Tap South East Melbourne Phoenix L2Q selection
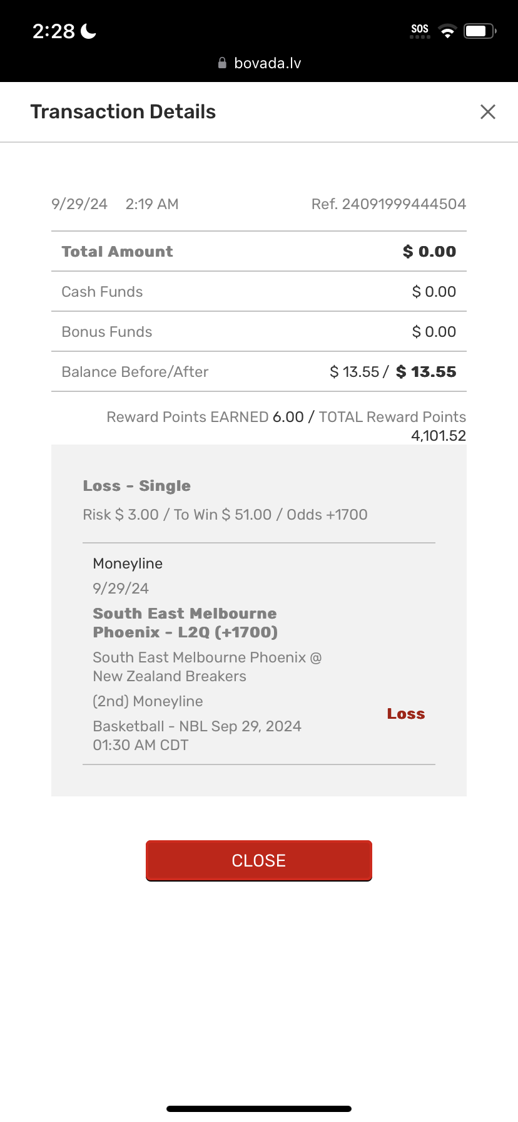This screenshot has width=518, height=1122. point(185,623)
